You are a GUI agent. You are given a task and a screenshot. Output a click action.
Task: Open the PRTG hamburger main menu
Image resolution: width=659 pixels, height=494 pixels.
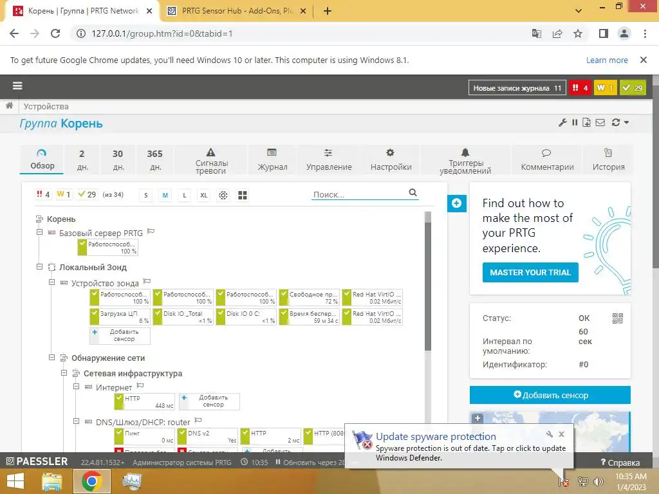17,86
